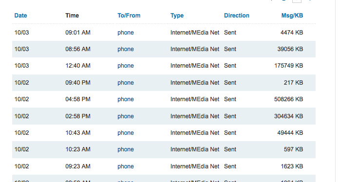Click the Time column header

point(72,16)
